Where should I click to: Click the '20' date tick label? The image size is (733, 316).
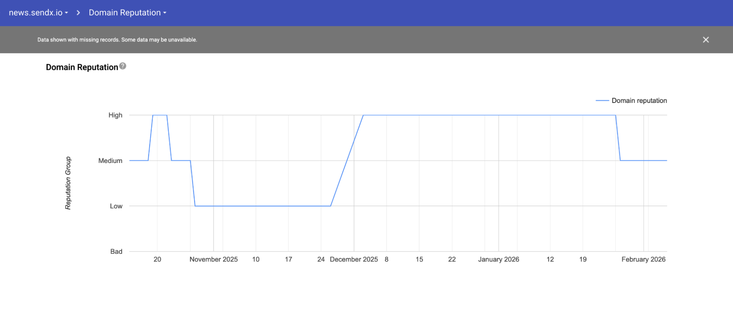[157, 259]
